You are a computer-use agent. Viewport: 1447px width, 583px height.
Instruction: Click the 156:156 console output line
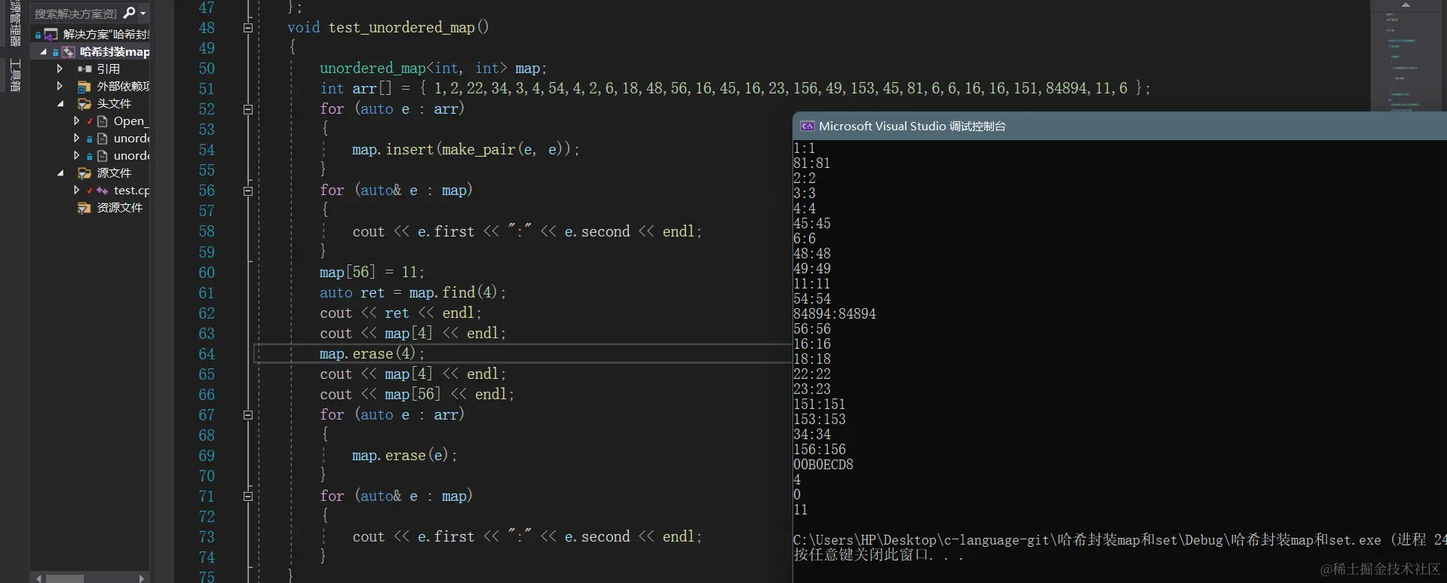click(820, 450)
